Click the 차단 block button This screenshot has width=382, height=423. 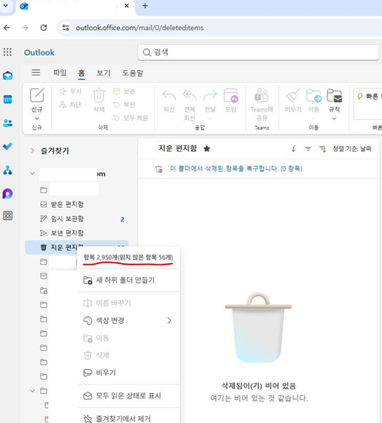pos(70,105)
